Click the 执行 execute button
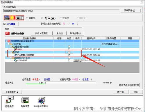This screenshot has width=145, height=112. tap(121, 92)
